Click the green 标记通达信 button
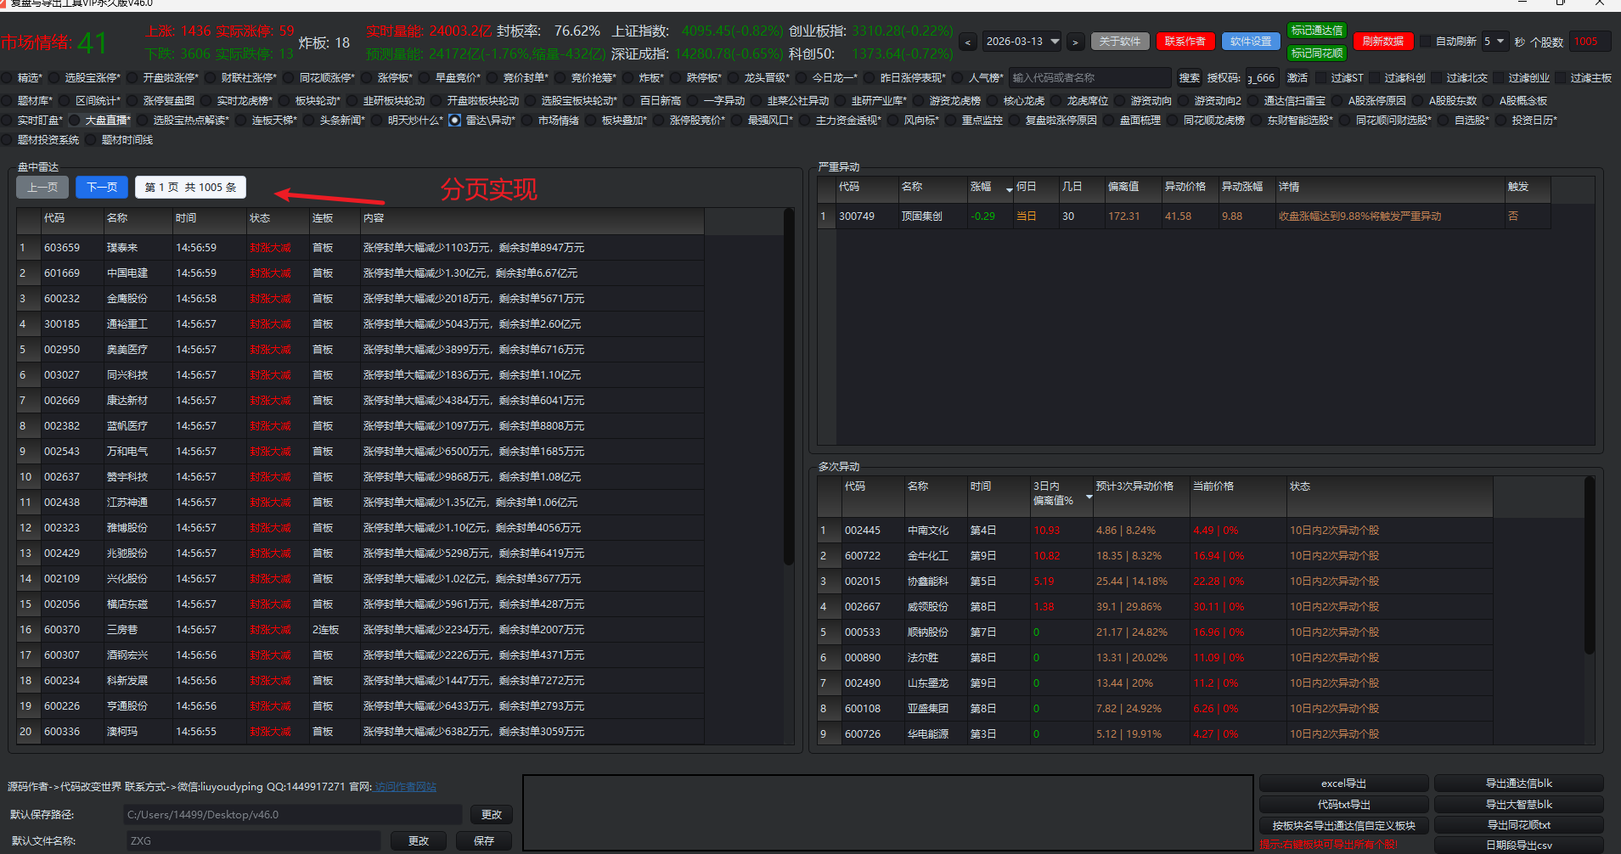Viewport: 1621px width, 854px height. 1316,31
